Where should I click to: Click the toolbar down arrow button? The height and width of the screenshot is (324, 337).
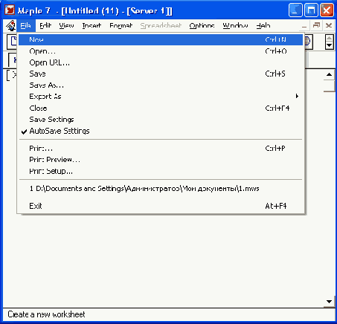click(329, 45)
